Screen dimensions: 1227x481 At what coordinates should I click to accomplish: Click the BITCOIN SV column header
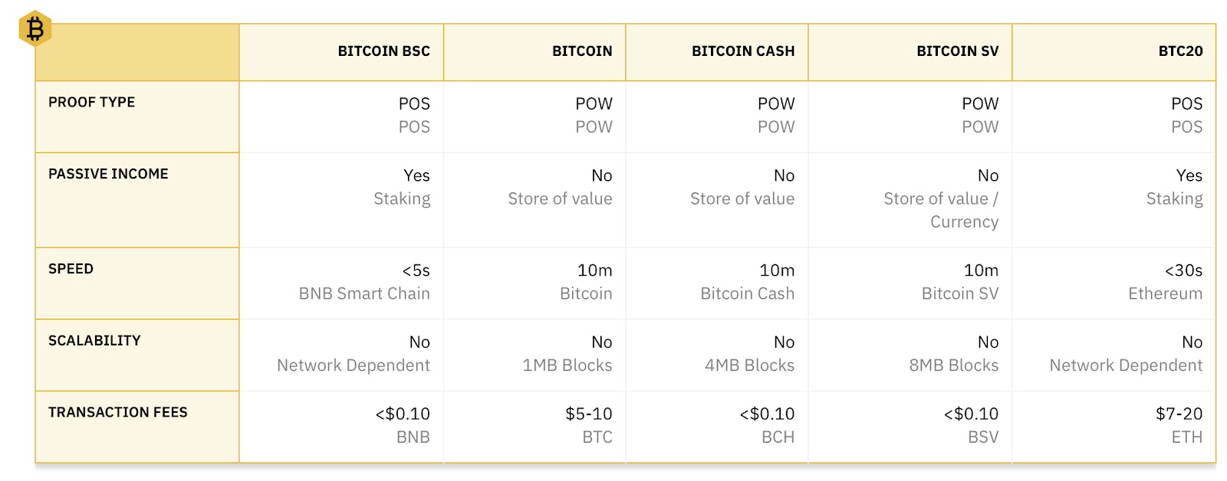[x=957, y=51]
